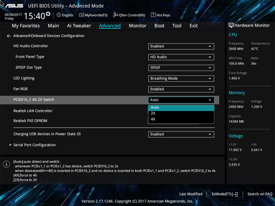Open the Tool tab

click(x=177, y=26)
